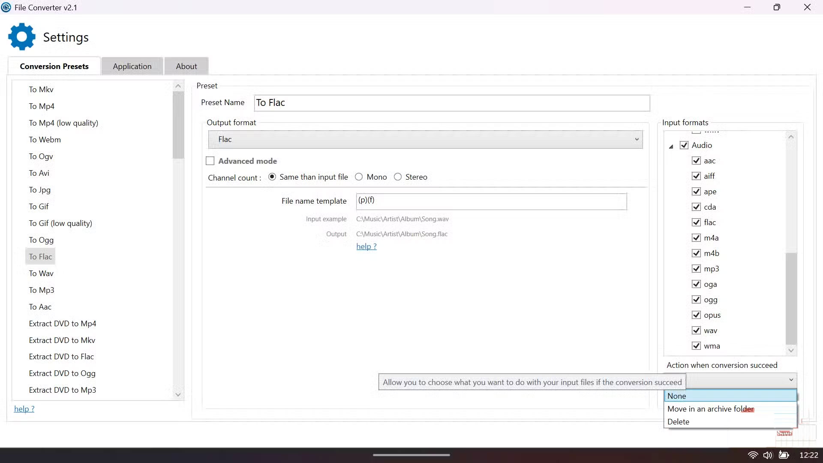Select the Mono channel option
The image size is (823, 463).
point(359,177)
